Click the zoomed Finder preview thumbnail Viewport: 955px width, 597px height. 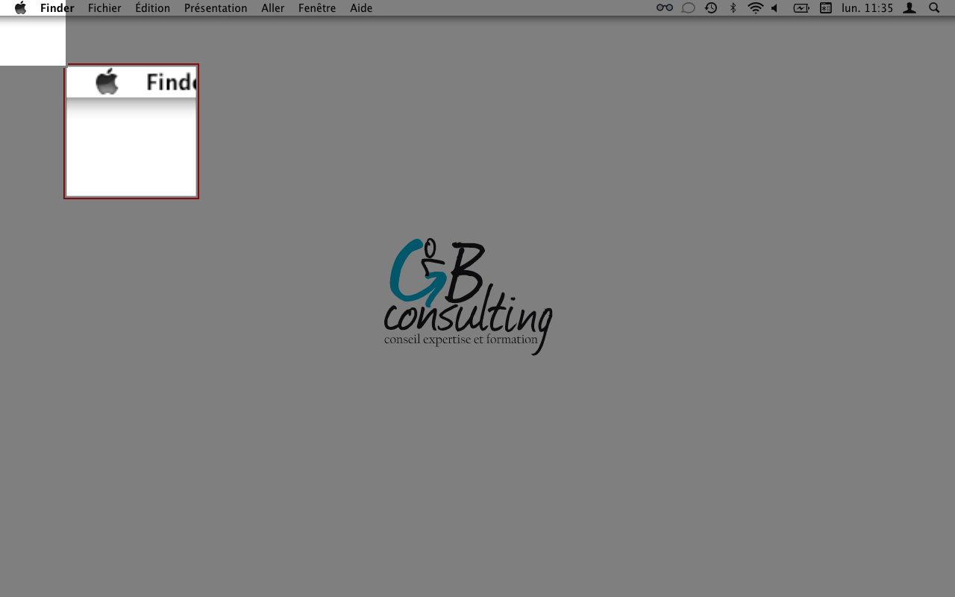point(131,131)
